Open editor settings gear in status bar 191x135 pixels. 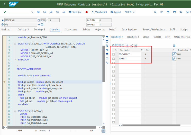tap(103, 131)
